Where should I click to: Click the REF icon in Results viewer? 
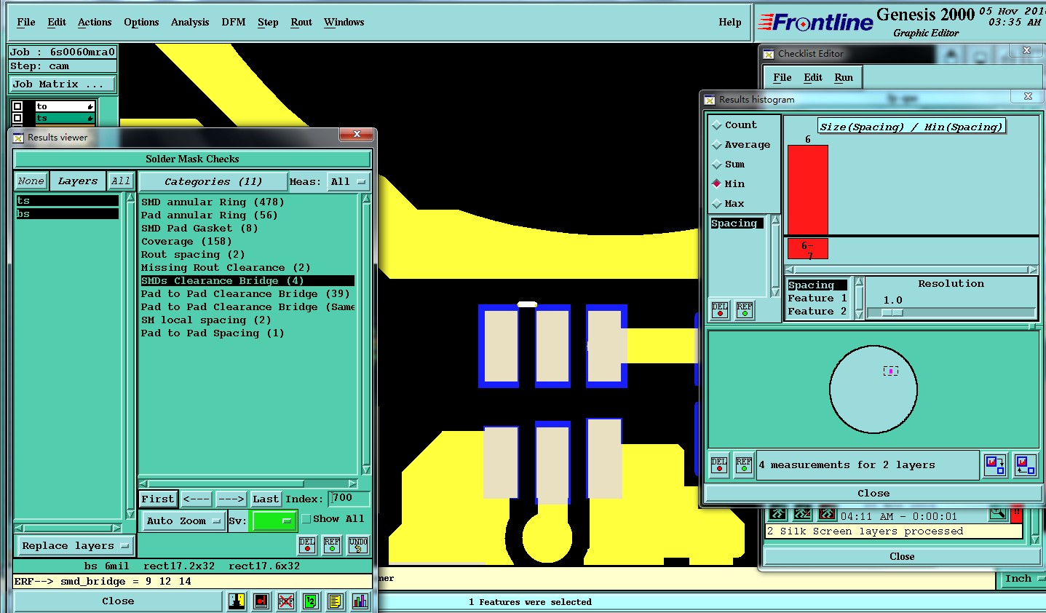click(x=332, y=545)
